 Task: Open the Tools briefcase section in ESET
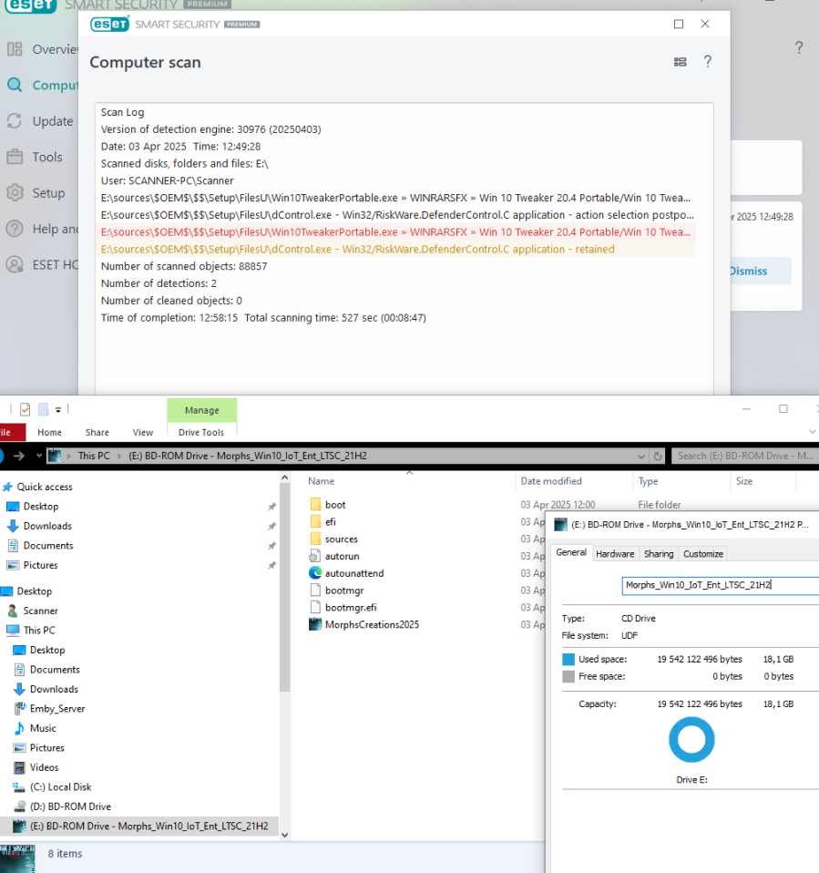[x=35, y=157]
